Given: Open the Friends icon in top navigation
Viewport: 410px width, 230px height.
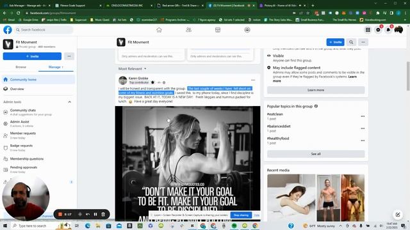Looking at the screenshot, I should [188, 30].
